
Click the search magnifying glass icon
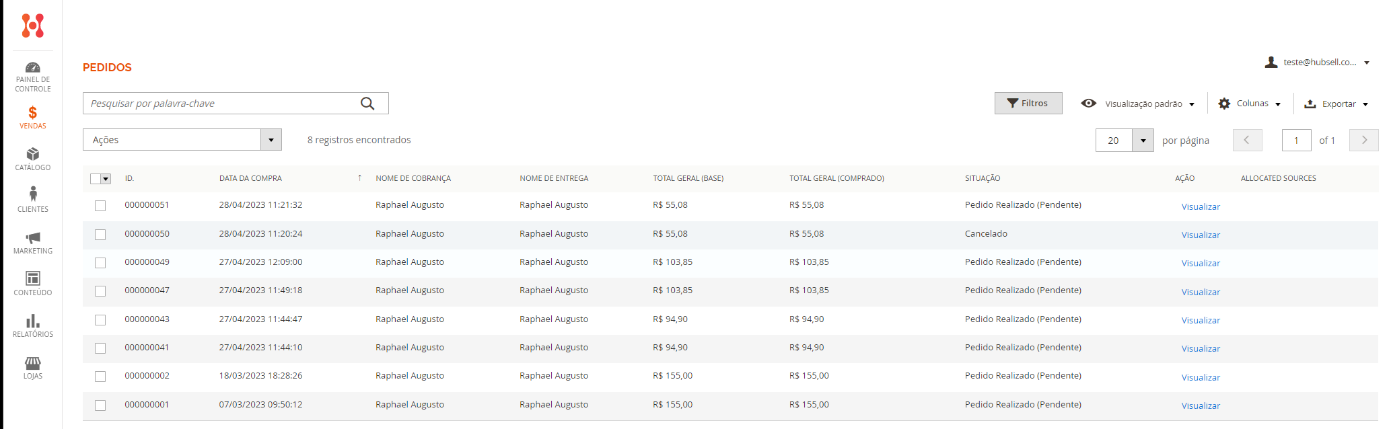pyautogui.click(x=367, y=104)
